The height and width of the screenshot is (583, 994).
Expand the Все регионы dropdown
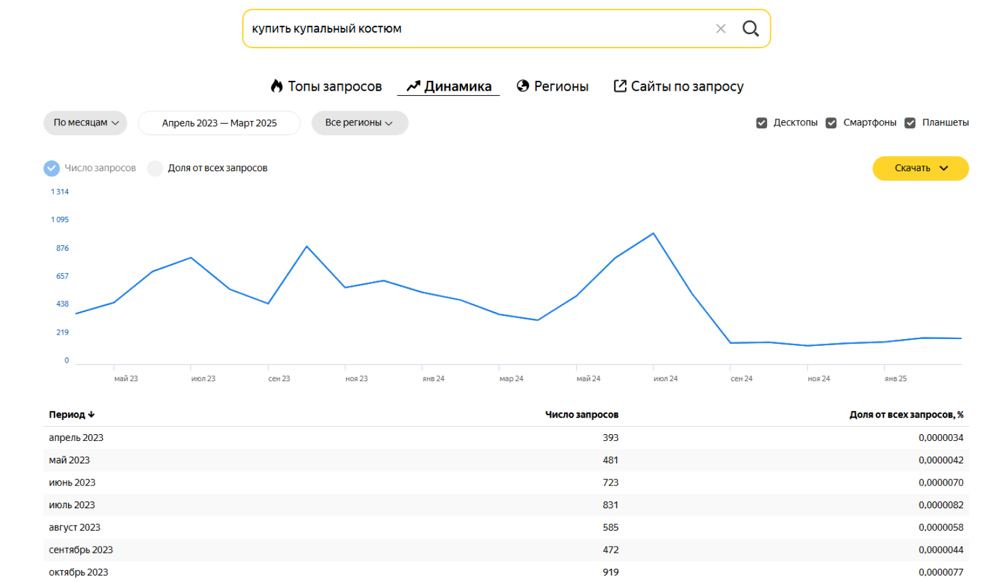[x=359, y=123]
